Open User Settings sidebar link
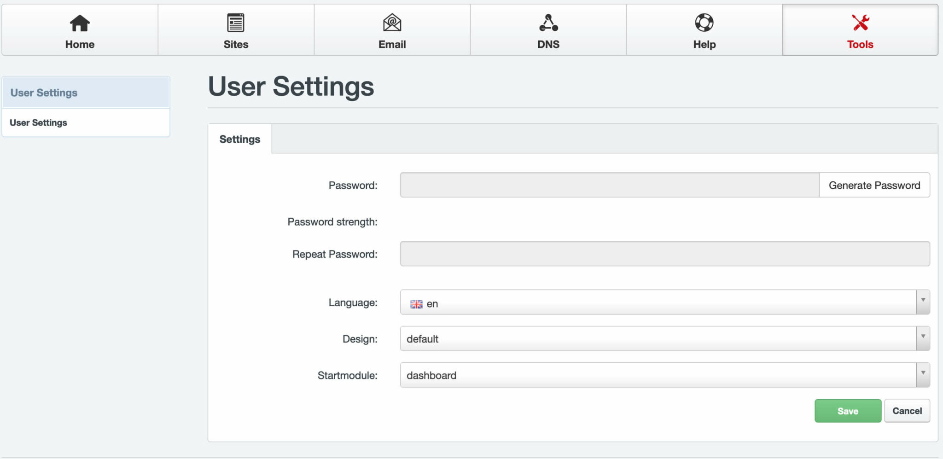The image size is (943, 459). coord(86,122)
